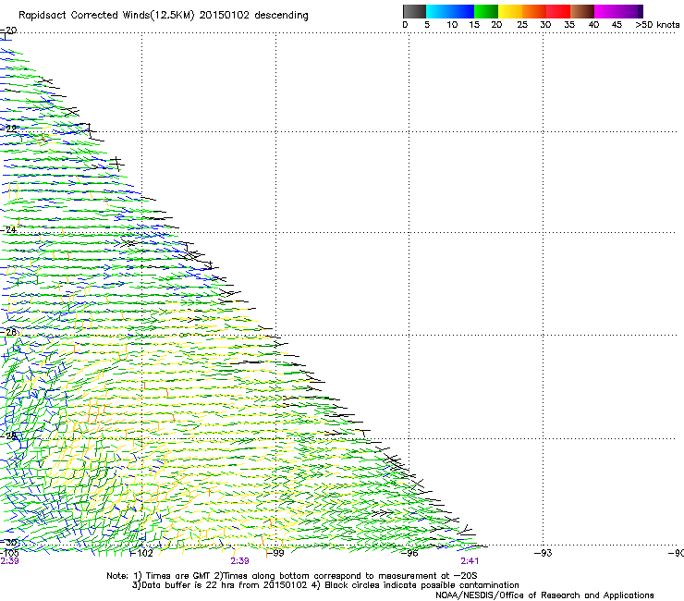Click the red 30-35 knots color swatch
Screen dimensions: 684x601
click(558, 11)
